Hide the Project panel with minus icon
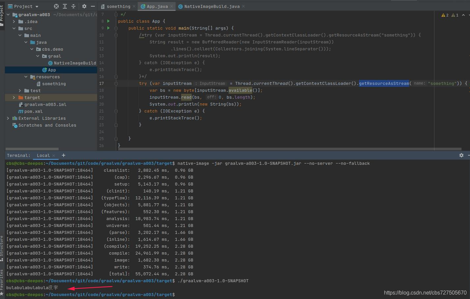This screenshot has height=299, width=470. (x=93, y=6)
